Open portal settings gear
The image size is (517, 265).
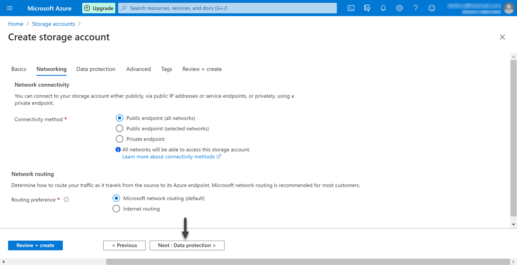[x=399, y=8]
